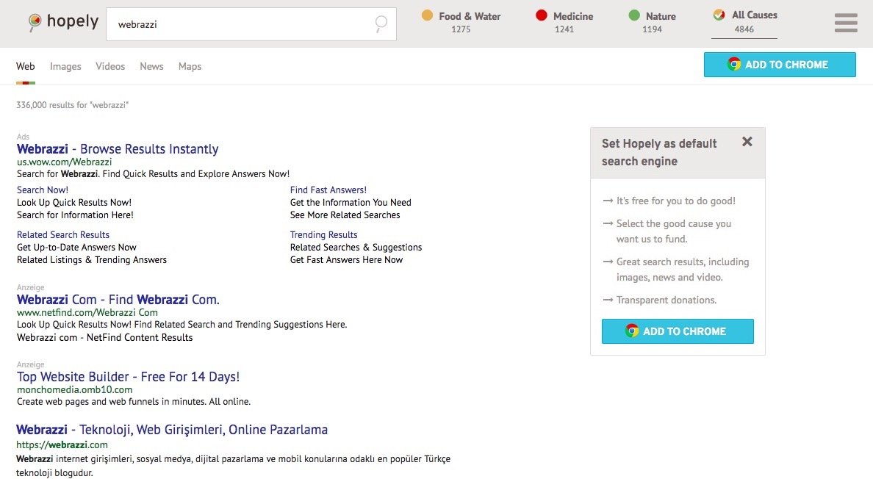Close the default search engine panel
This screenshot has height=479, width=873.
(x=747, y=142)
